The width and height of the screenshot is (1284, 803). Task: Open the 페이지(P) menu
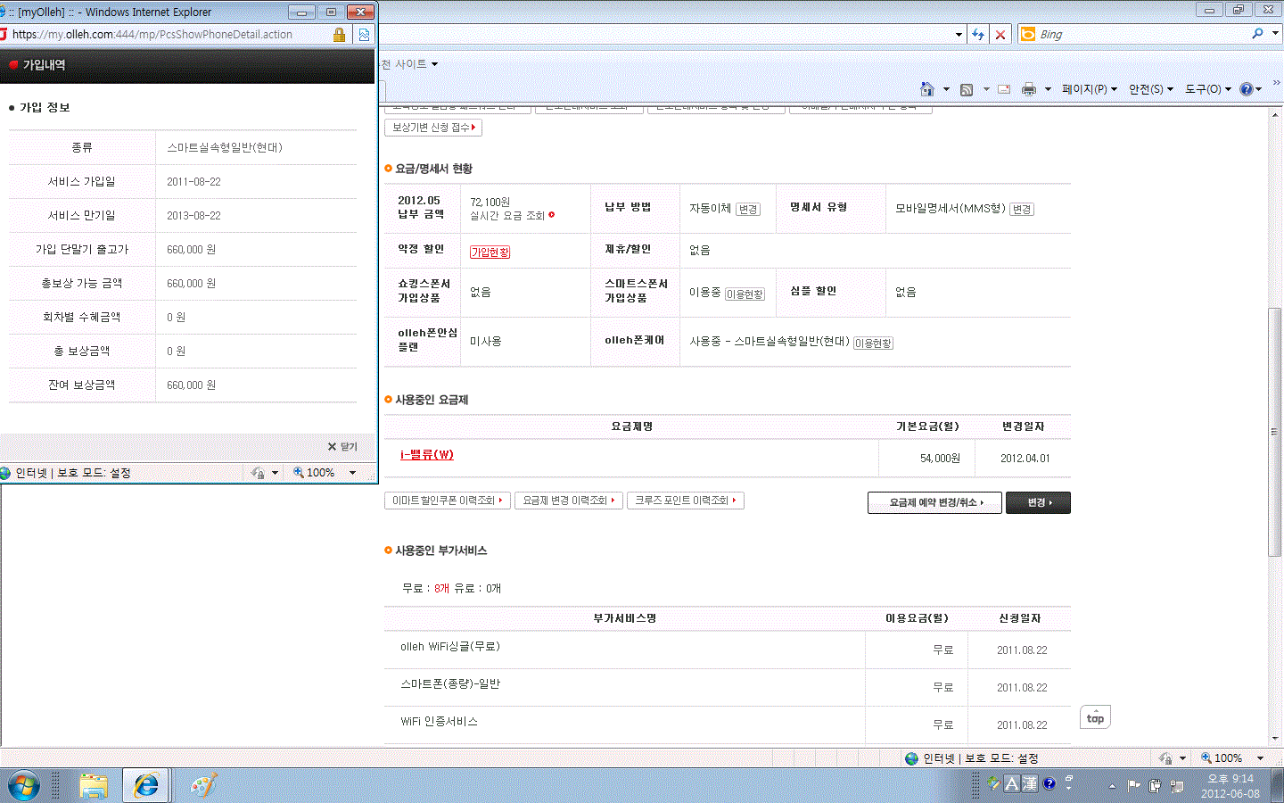click(x=1089, y=89)
